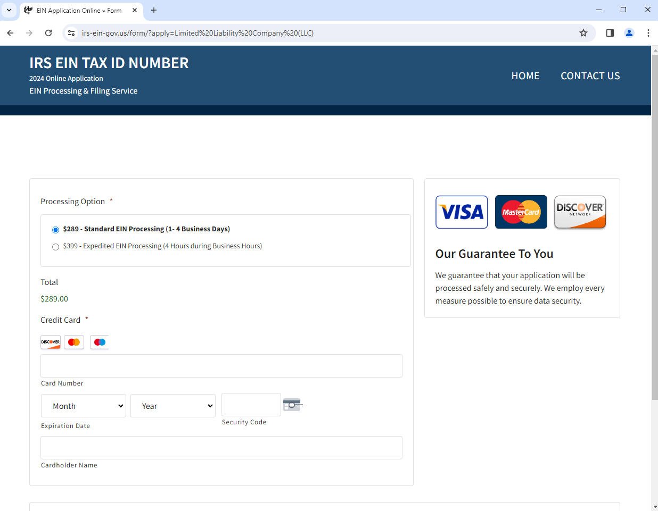
Task: Select $399 Expedited EIN Processing option
Action: [55, 247]
